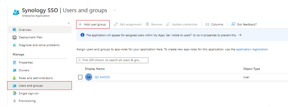This screenshot has width=288, height=107.
Task: Open the ellipsis more options menu
Action: pyautogui.click(x=115, y=10)
